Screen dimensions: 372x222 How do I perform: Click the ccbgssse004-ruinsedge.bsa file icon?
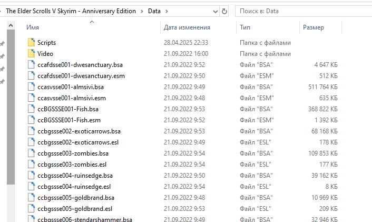31,176
